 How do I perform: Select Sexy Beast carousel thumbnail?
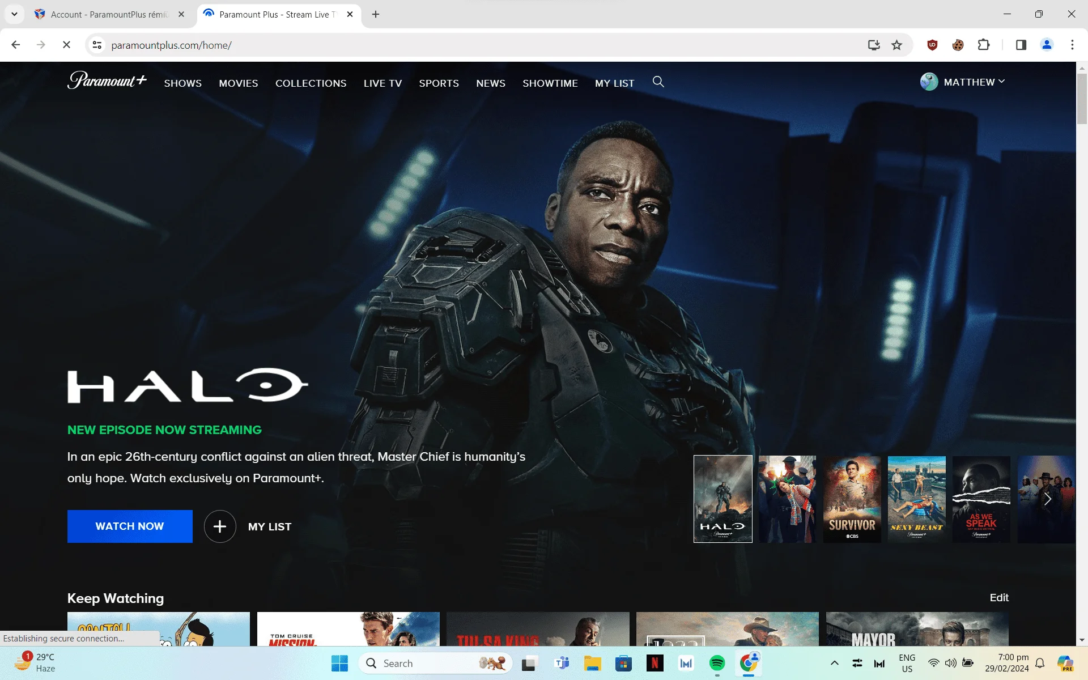point(917,499)
